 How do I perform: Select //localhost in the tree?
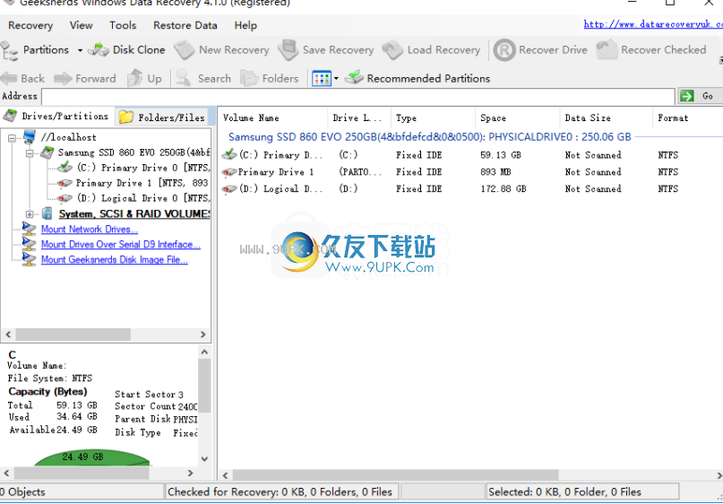click(x=68, y=137)
